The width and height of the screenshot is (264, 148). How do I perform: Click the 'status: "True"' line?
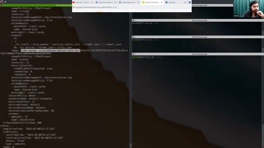[x=15, y=141]
